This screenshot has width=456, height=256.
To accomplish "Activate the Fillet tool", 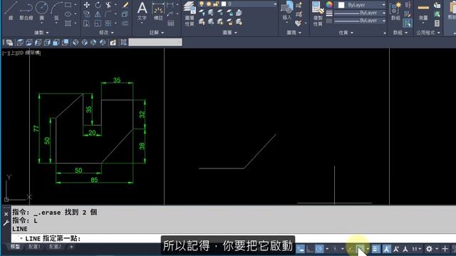I will point(108,14).
